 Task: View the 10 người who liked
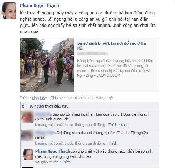point(37,106)
